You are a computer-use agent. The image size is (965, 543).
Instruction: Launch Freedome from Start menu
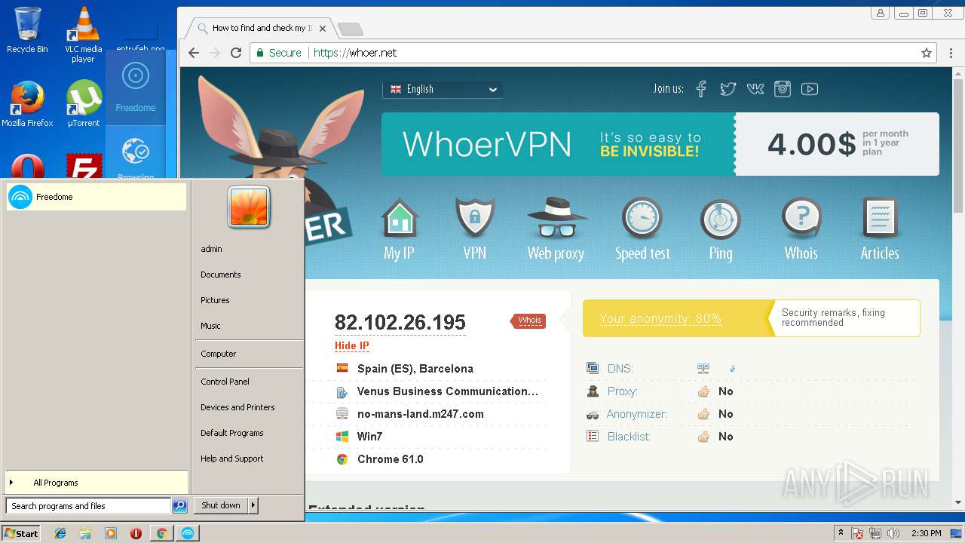click(96, 197)
